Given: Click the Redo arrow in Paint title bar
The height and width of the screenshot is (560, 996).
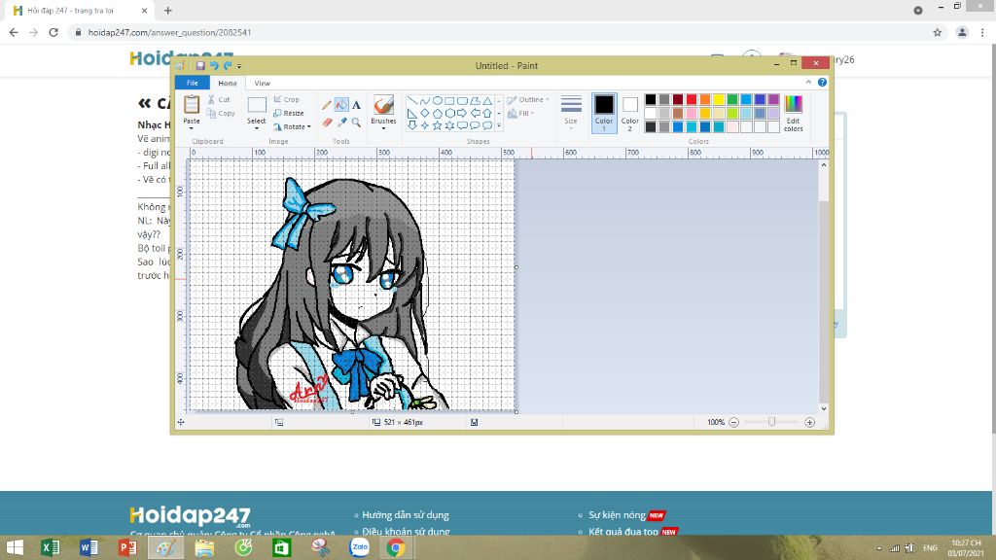Looking at the screenshot, I should pyautogui.click(x=228, y=65).
